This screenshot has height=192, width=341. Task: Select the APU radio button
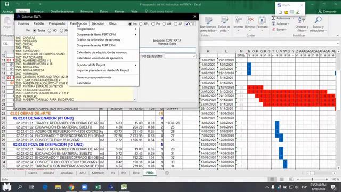point(141,23)
